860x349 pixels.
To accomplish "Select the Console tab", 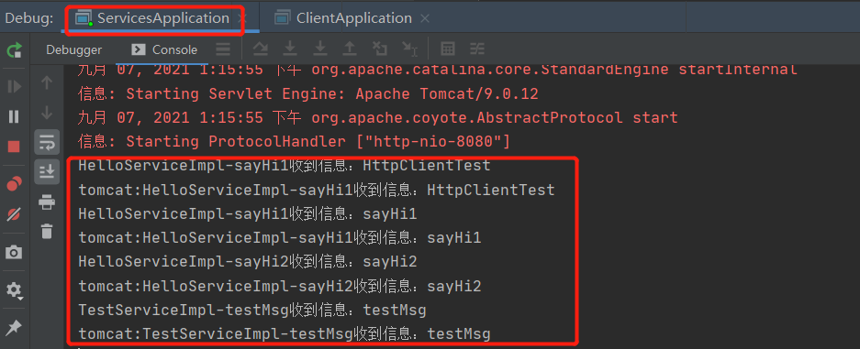I will click(x=164, y=49).
